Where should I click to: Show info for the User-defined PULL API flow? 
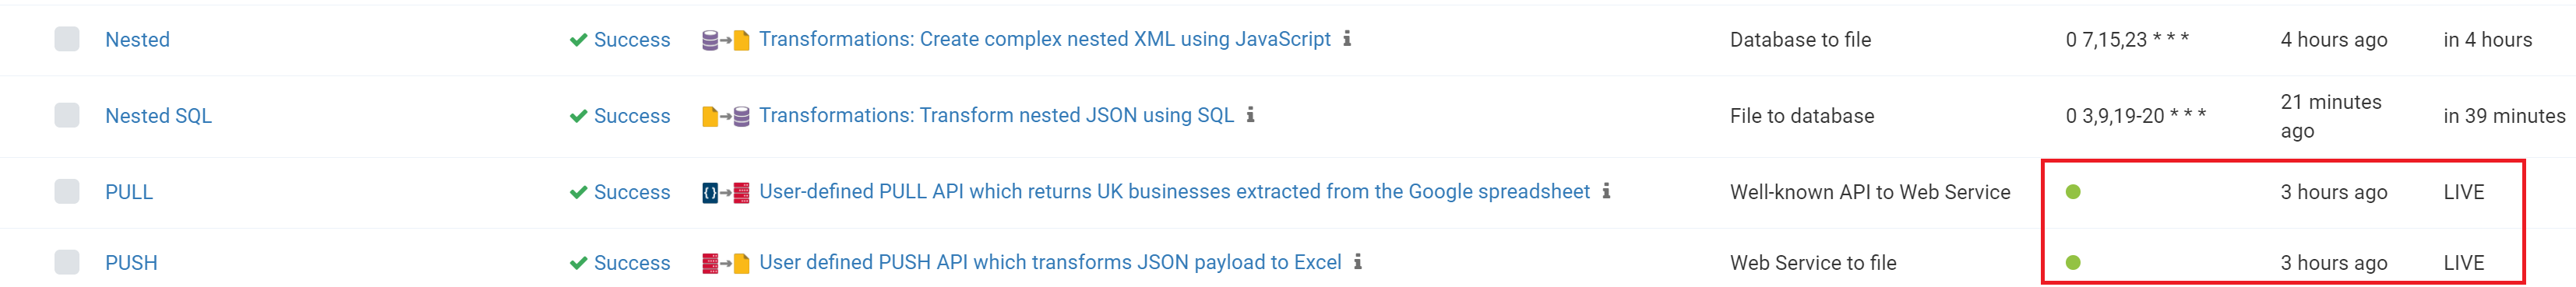point(1606,190)
